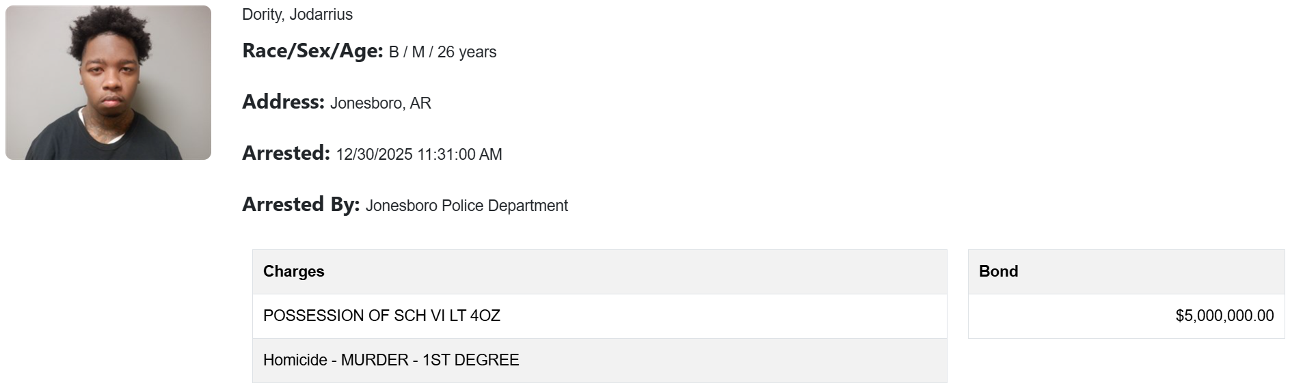Select the 26 years age text
The height and width of the screenshot is (390, 1290).
click(x=467, y=53)
